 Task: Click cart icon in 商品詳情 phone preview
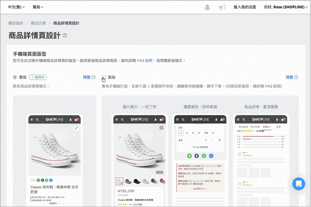tap(283, 119)
